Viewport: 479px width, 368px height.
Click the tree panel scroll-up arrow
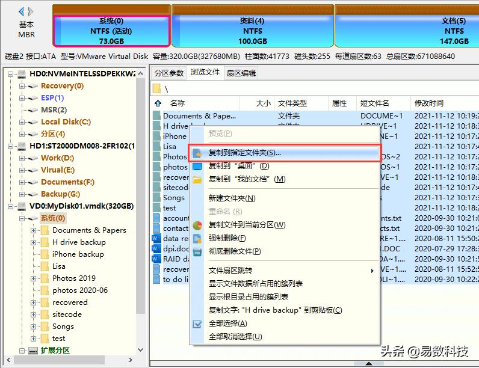pos(141,73)
